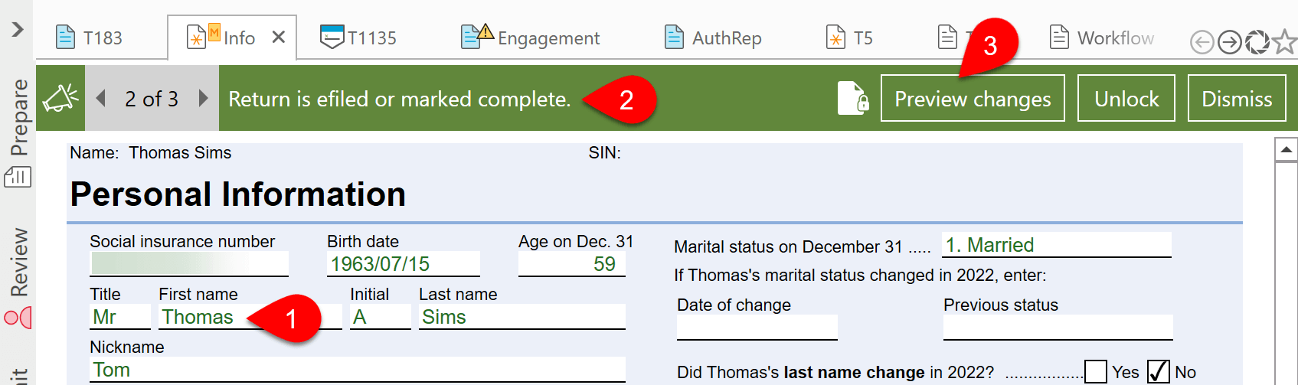Toggle No checkbox for last name change
This screenshot has width=1298, height=385.
(x=1158, y=372)
